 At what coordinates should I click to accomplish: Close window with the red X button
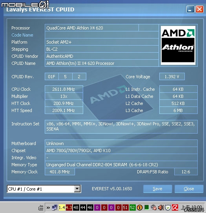199,9
